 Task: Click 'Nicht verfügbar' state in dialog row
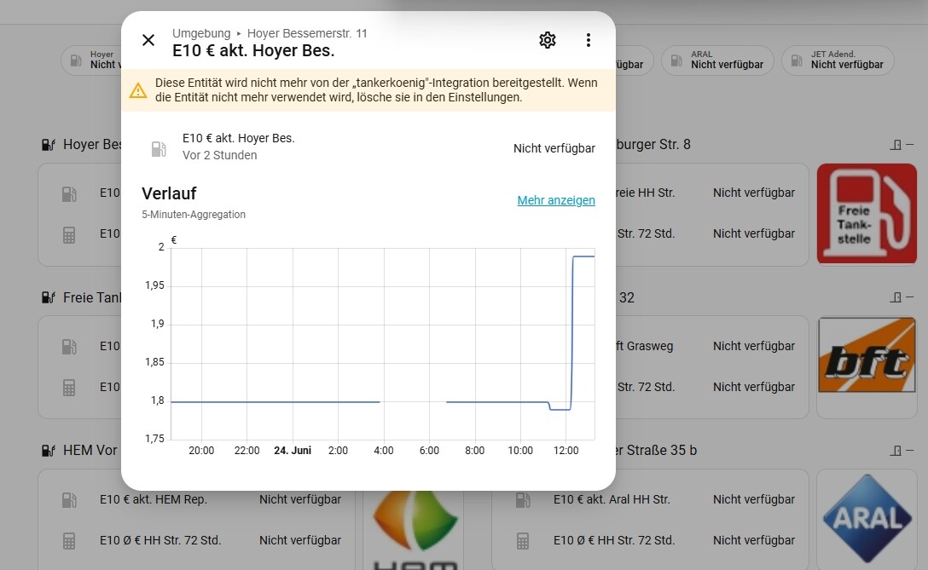(554, 148)
